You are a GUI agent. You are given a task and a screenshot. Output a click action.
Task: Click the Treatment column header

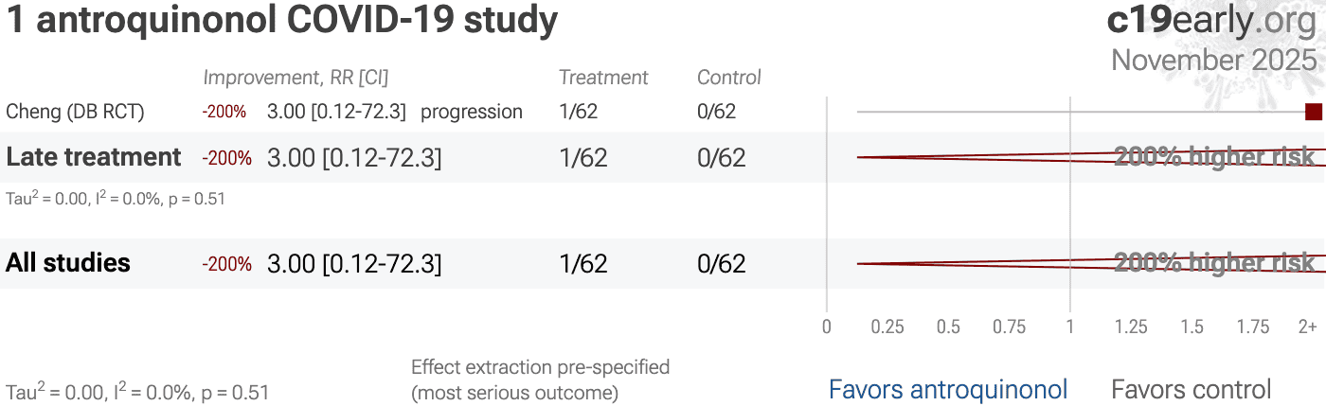point(603,78)
